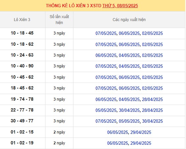The image size is (186, 149).
Task: Click '3 ngày' in the 10 - 45 - 62 row
Action: pos(59,77)
